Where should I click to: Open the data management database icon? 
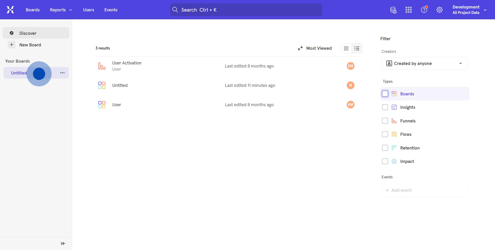point(393,10)
